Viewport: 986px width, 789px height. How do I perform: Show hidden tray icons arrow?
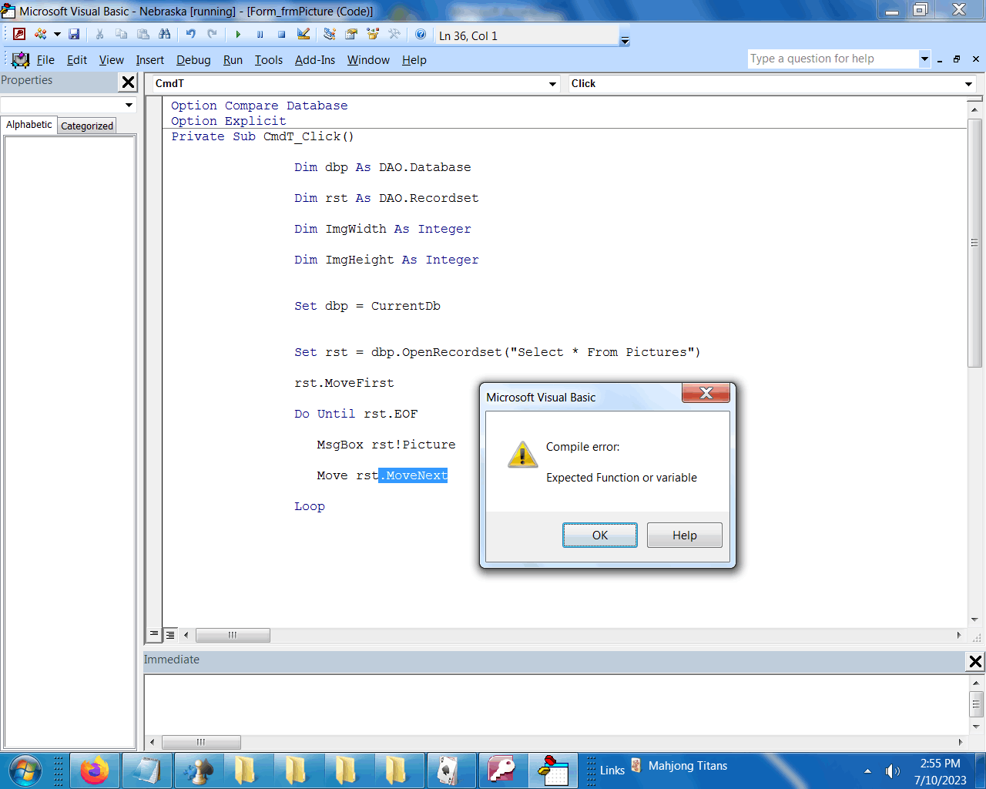pyautogui.click(x=868, y=771)
